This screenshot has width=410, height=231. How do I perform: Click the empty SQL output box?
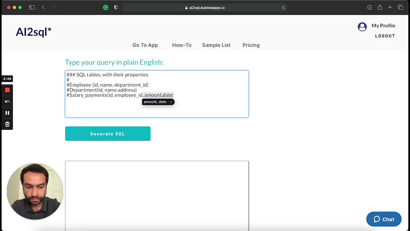(x=157, y=196)
